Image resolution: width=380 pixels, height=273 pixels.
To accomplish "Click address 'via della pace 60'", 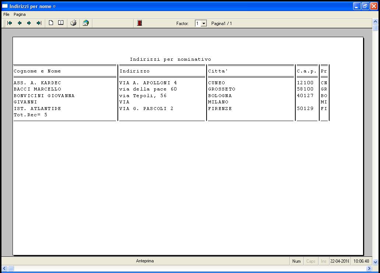I will (148, 89).
